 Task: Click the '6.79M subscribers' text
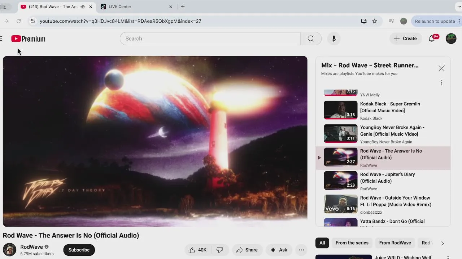click(37, 254)
